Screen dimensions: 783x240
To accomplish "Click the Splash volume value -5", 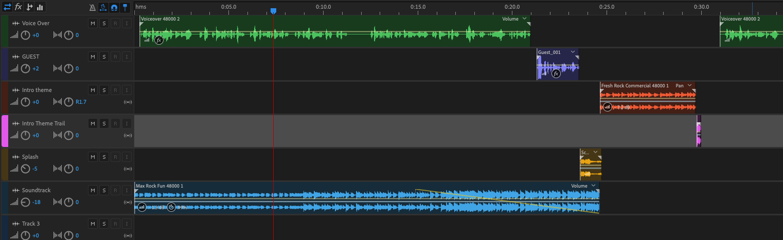I will pos(35,169).
